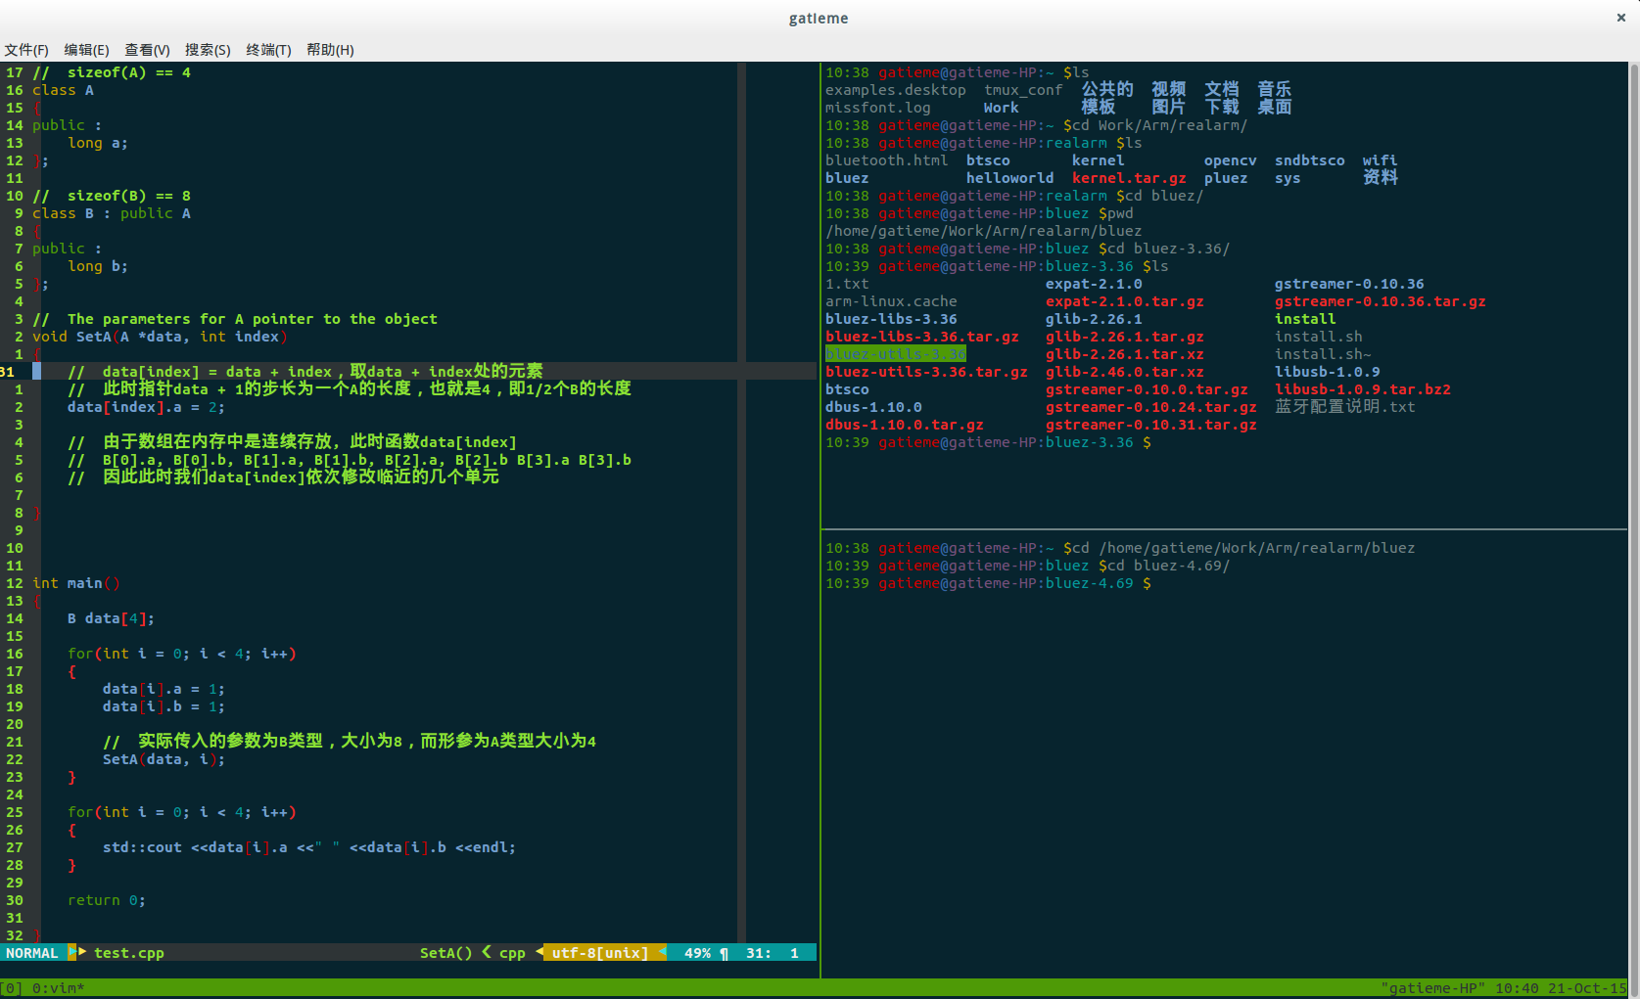Click utf-8[unix] encoding segment in status line
Screen dimensions: 1640x999
click(x=600, y=953)
